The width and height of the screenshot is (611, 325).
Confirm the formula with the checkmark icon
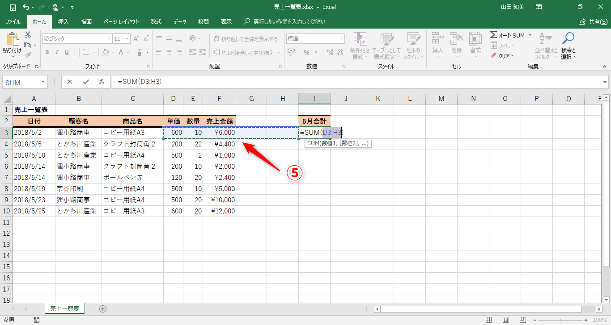point(86,82)
